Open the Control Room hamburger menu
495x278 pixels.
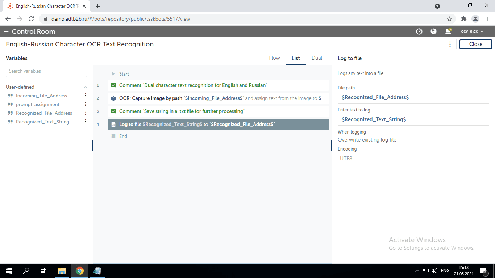pyautogui.click(x=6, y=31)
